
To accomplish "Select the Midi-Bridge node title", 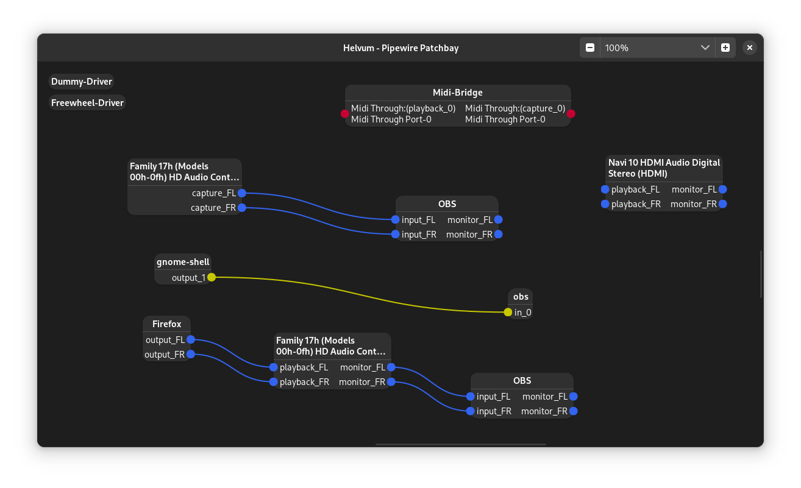I will [x=458, y=93].
